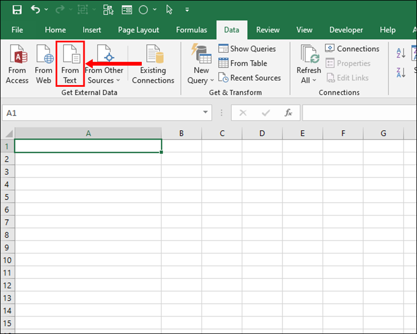Click Show Queries icon
417x334 pixels.
click(224, 49)
